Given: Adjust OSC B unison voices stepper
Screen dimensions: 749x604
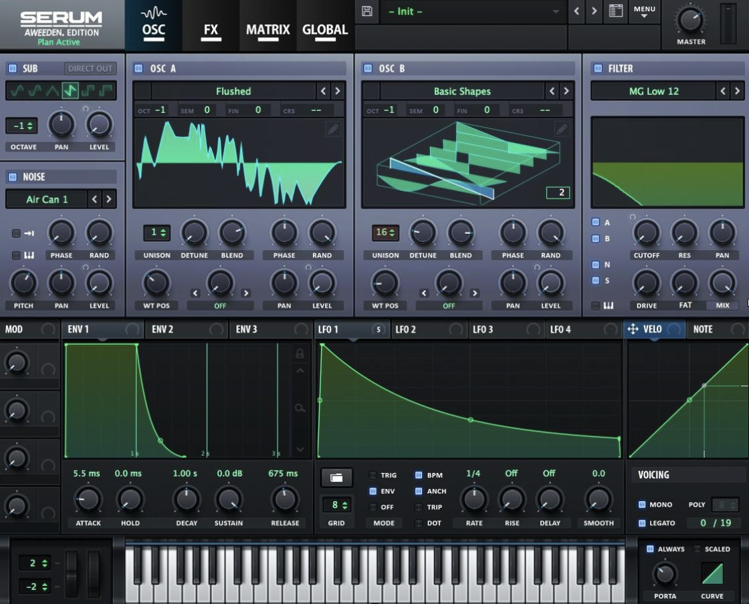Looking at the screenshot, I should click(x=385, y=233).
